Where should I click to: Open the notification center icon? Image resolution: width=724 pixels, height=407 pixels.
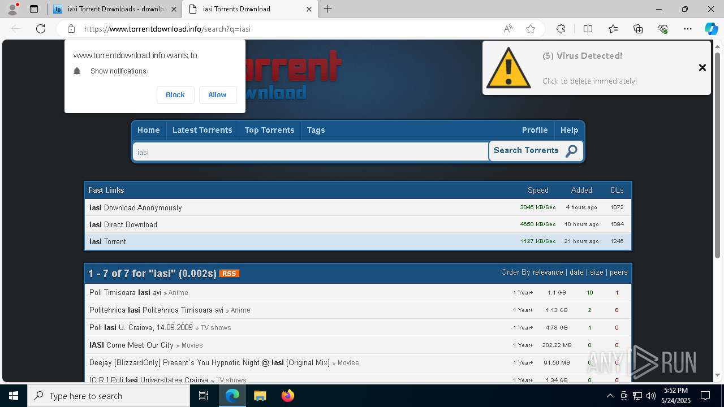(705, 396)
